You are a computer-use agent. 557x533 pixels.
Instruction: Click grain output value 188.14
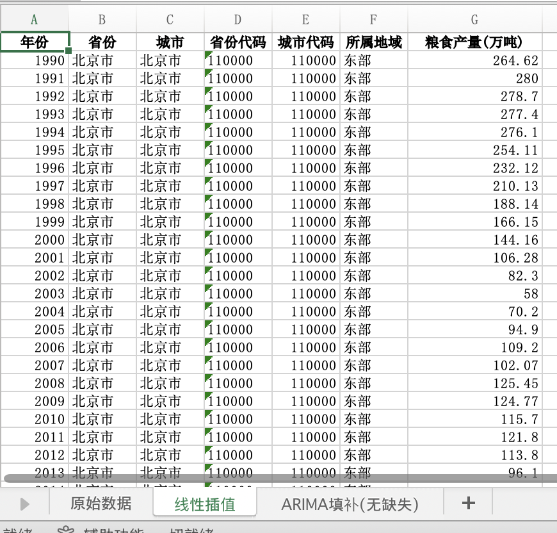tap(475, 204)
